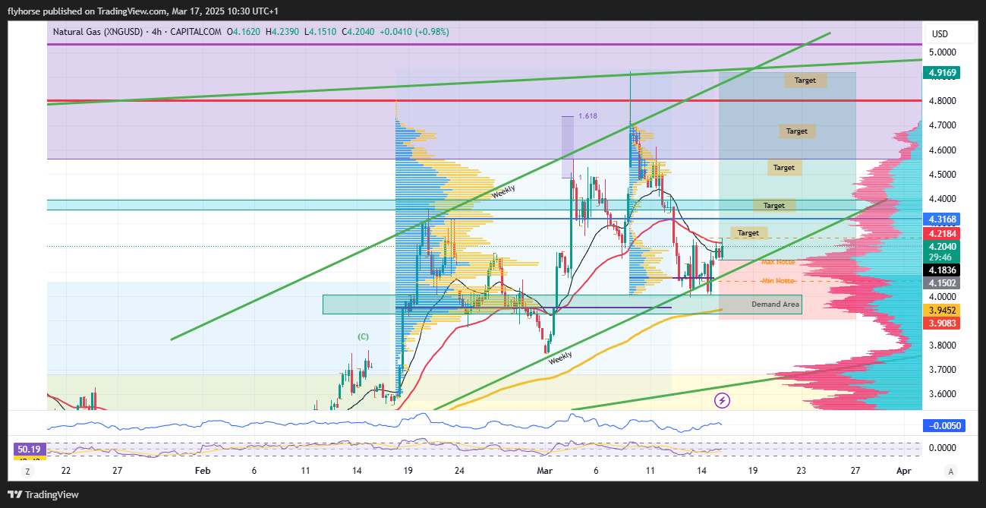Screen dimensions: 986x508
Task: Select the black 4.1836 price label
Action: click(x=941, y=270)
